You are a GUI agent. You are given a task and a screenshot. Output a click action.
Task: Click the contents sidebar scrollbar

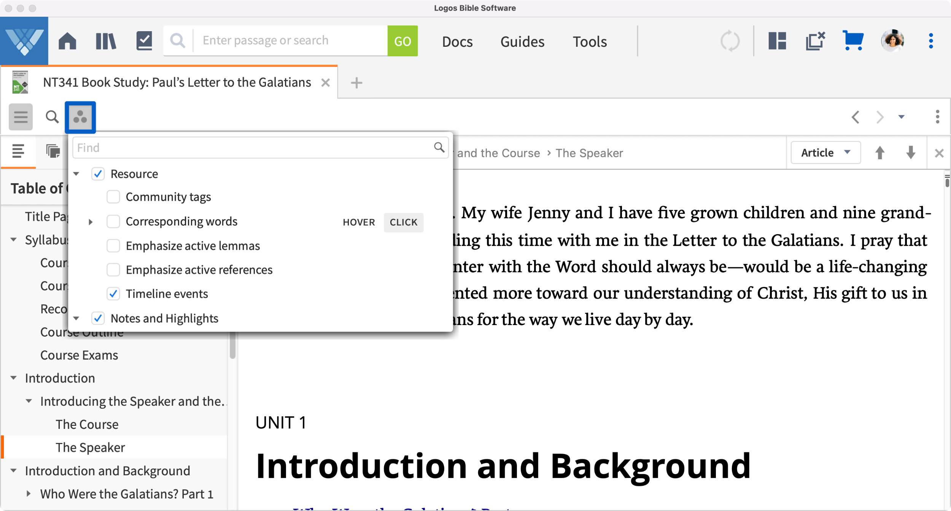(232, 345)
